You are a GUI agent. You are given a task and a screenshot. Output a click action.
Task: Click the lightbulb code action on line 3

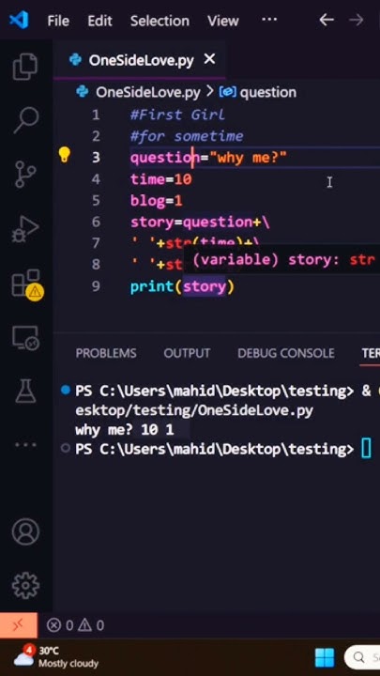pos(64,155)
